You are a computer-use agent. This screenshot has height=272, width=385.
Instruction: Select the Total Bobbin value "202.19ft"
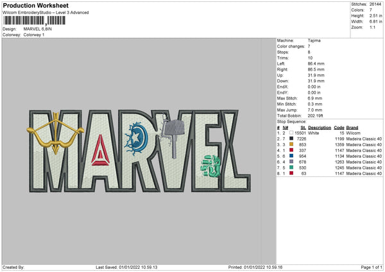tap(316, 115)
